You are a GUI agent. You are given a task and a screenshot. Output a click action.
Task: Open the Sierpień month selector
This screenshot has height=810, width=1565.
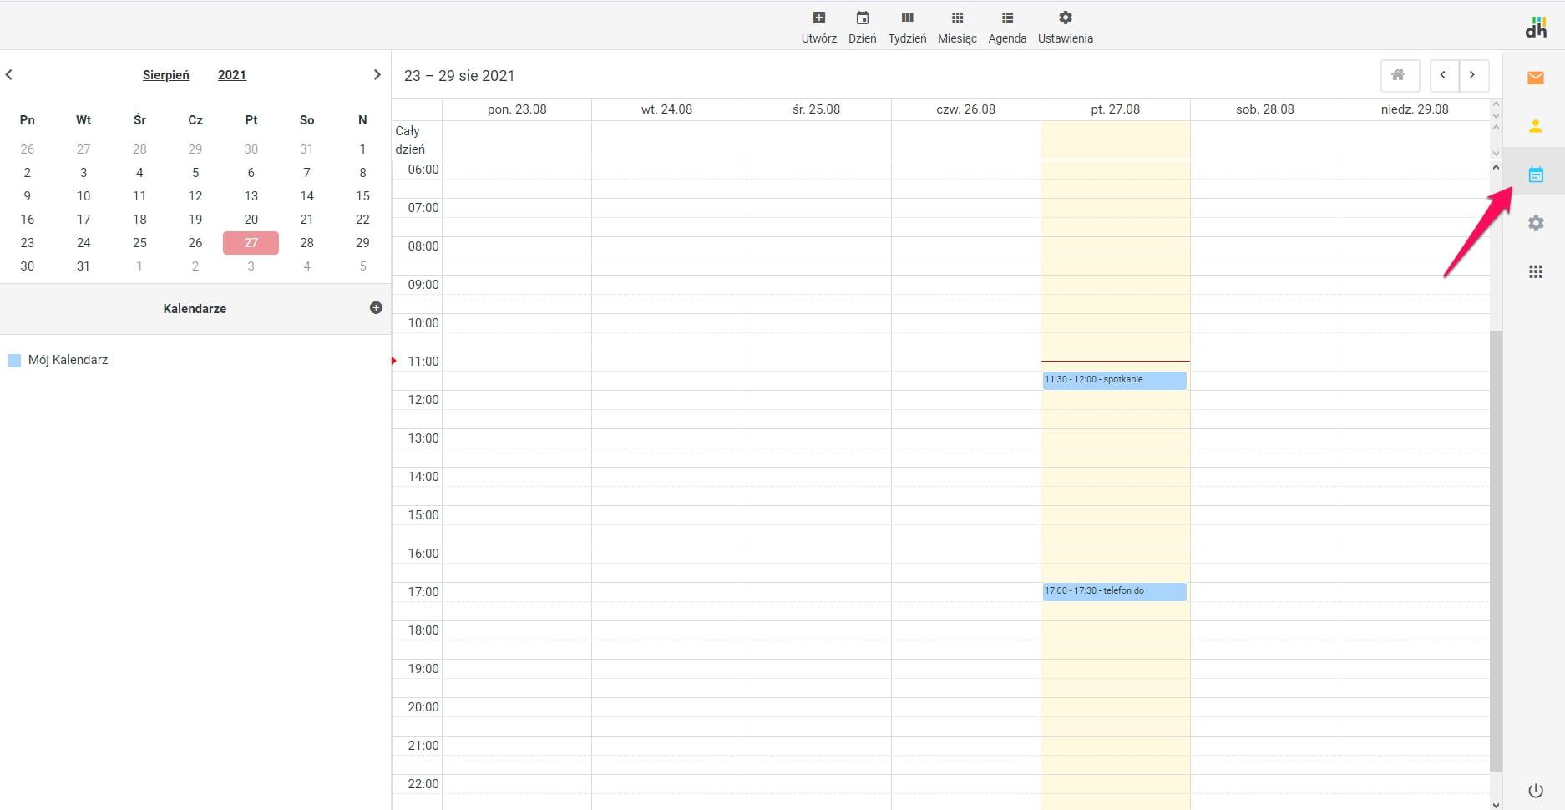tap(166, 75)
